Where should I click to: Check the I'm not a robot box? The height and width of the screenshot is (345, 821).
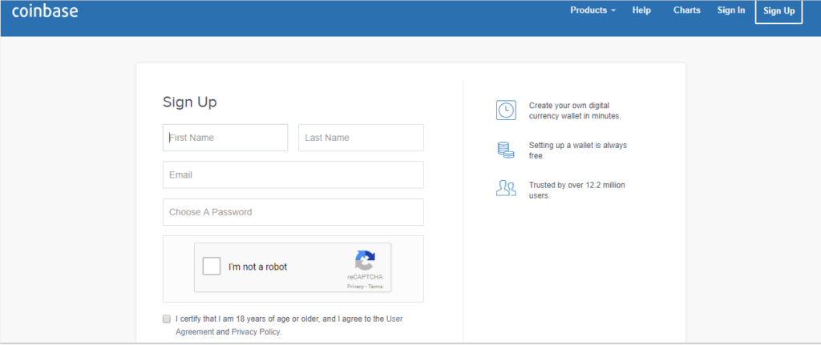pos(212,267)
